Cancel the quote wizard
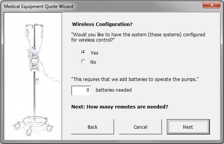The height and width of the screenshot is (144, 224). point(141,127)
